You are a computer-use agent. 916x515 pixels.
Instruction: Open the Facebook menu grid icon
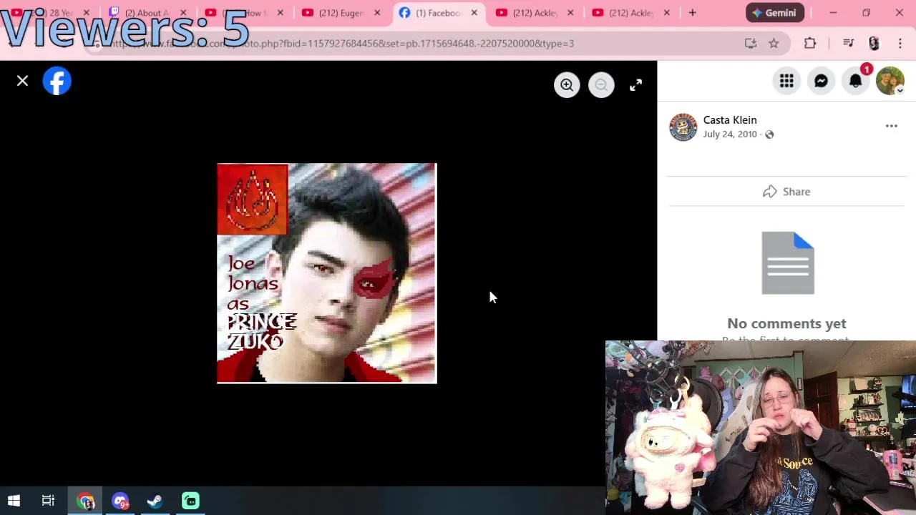tap(786, 81)
